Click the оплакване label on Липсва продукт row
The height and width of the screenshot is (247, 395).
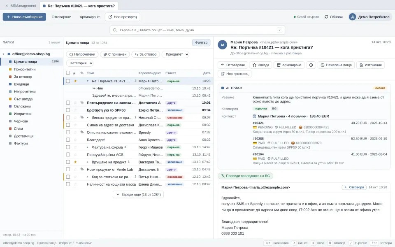[174, 117]
